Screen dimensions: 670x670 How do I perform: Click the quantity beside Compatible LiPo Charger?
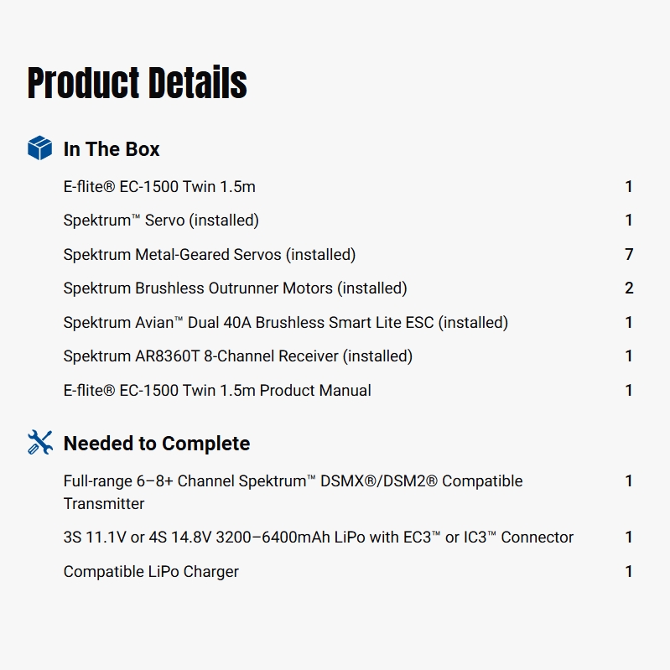click(629, 572)
